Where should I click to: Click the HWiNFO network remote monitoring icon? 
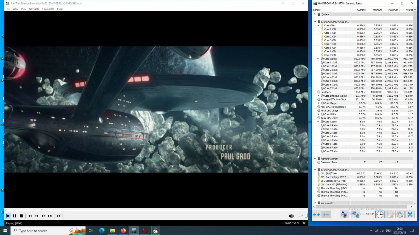(x=355, y=215)
